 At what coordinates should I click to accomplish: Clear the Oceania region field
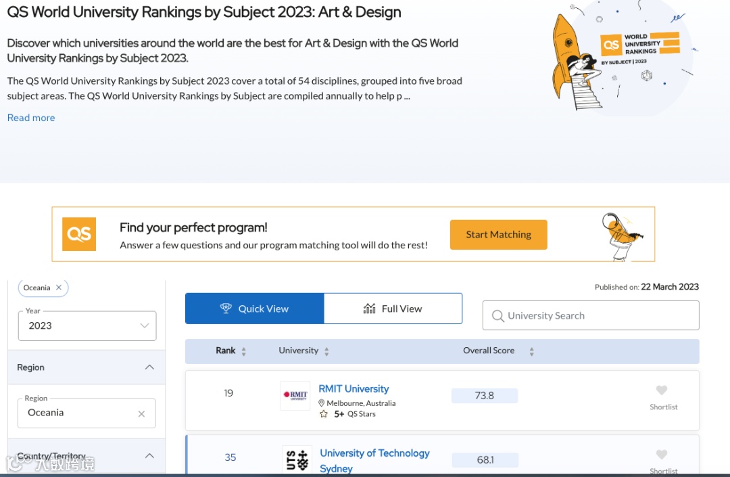[x=141, y=414]
